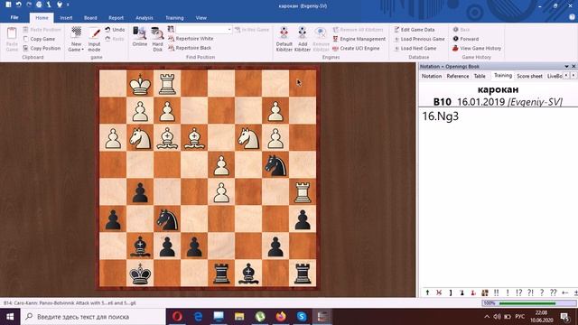Screen dimensions: 578x325
Task: Click the black pawn annotation icon
Action: tap(461, 292)
